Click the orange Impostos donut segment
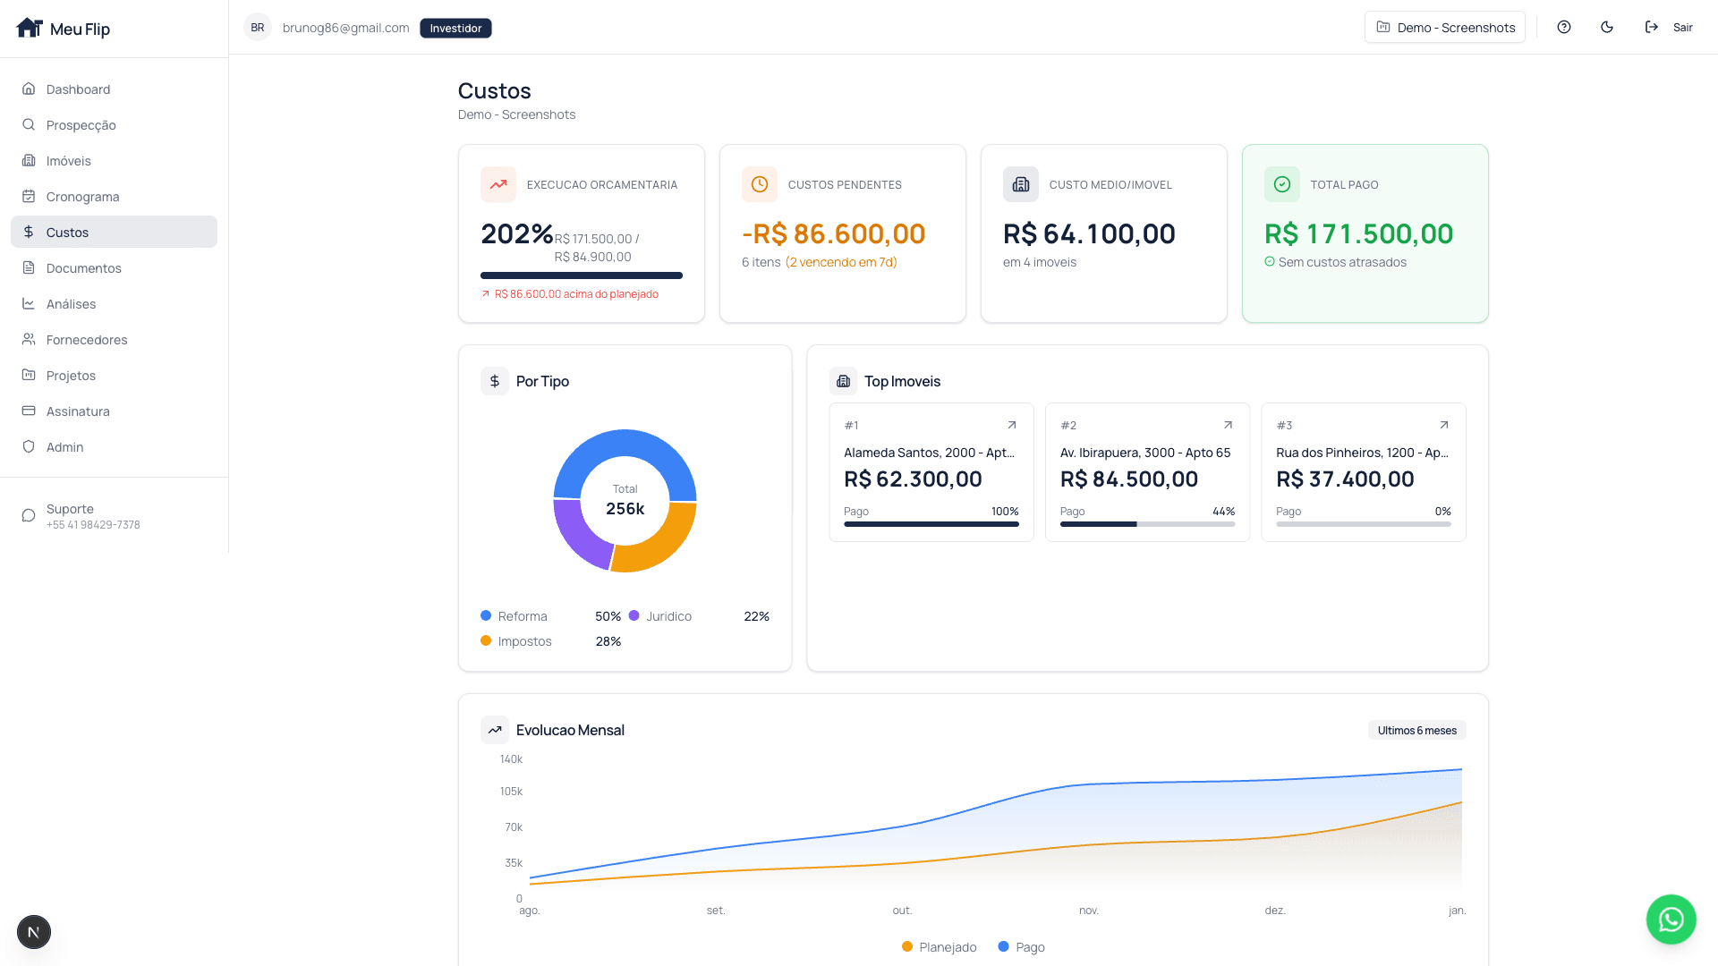1718x966 pixels. [662, 546]
